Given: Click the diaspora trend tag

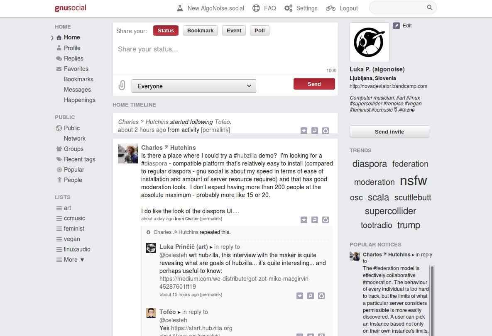Looking at the screenshot, I should click(370, 163).
